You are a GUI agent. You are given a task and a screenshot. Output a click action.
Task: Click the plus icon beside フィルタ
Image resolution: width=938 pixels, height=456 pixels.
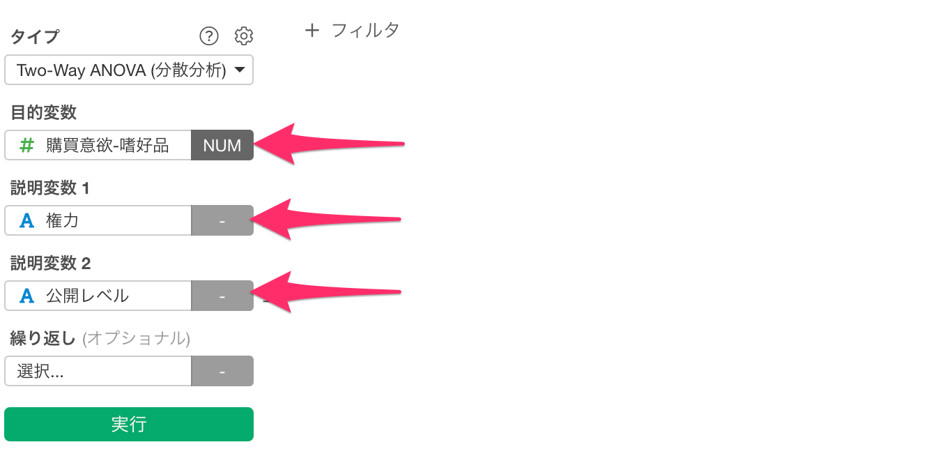[312, 31]
